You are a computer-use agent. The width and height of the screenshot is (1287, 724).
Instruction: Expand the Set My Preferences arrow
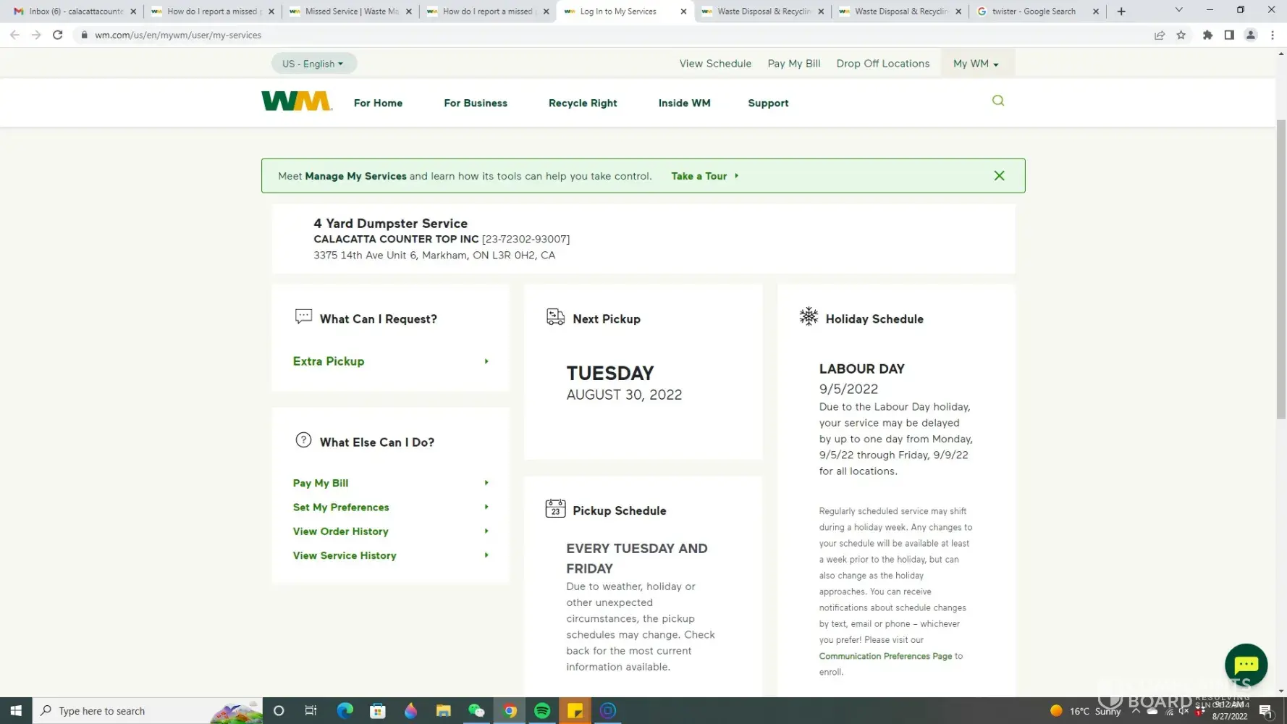pos(486,507)
